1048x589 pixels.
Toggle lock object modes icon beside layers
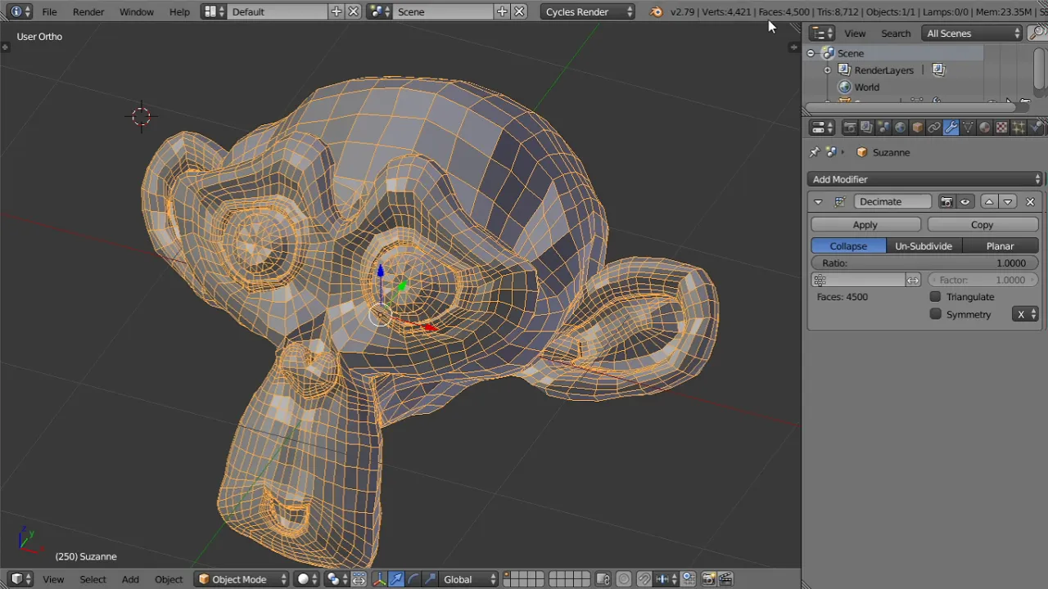(x=603, y=579)
